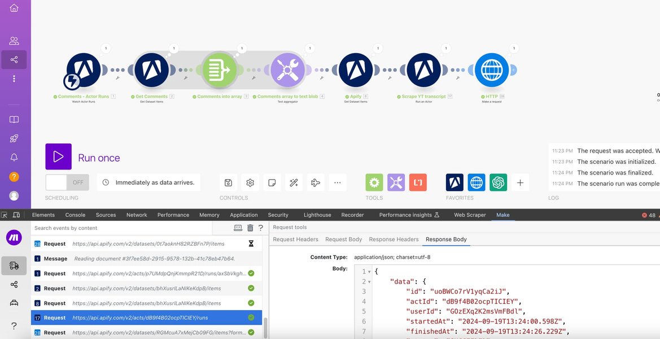
Task: Select the Apify Get Dataset Items module 8
Action: 356,70
